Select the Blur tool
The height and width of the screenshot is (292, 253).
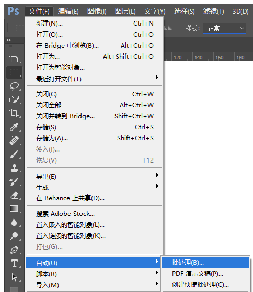14,222
